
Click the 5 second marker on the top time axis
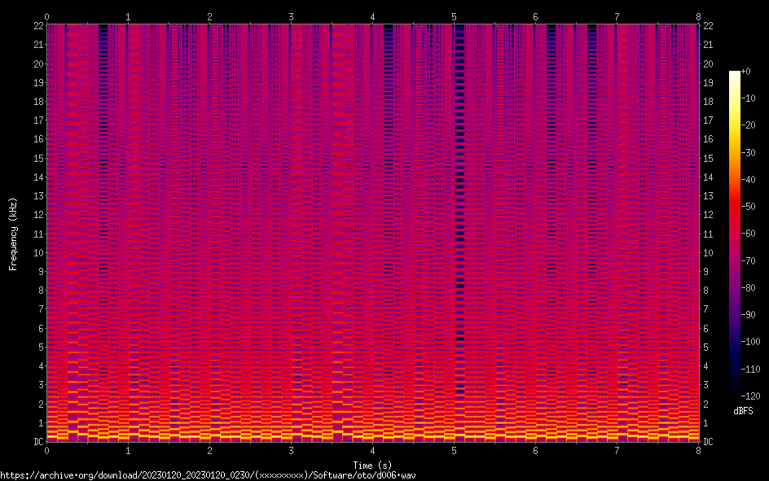coord(454,16)
